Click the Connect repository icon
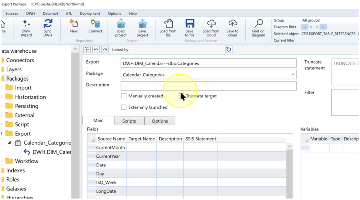This screenshot has height=200, width=360. click(x=95, y=26)
